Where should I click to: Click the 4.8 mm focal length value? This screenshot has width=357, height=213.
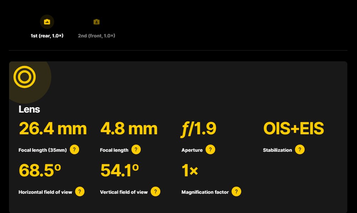(129, 129)
